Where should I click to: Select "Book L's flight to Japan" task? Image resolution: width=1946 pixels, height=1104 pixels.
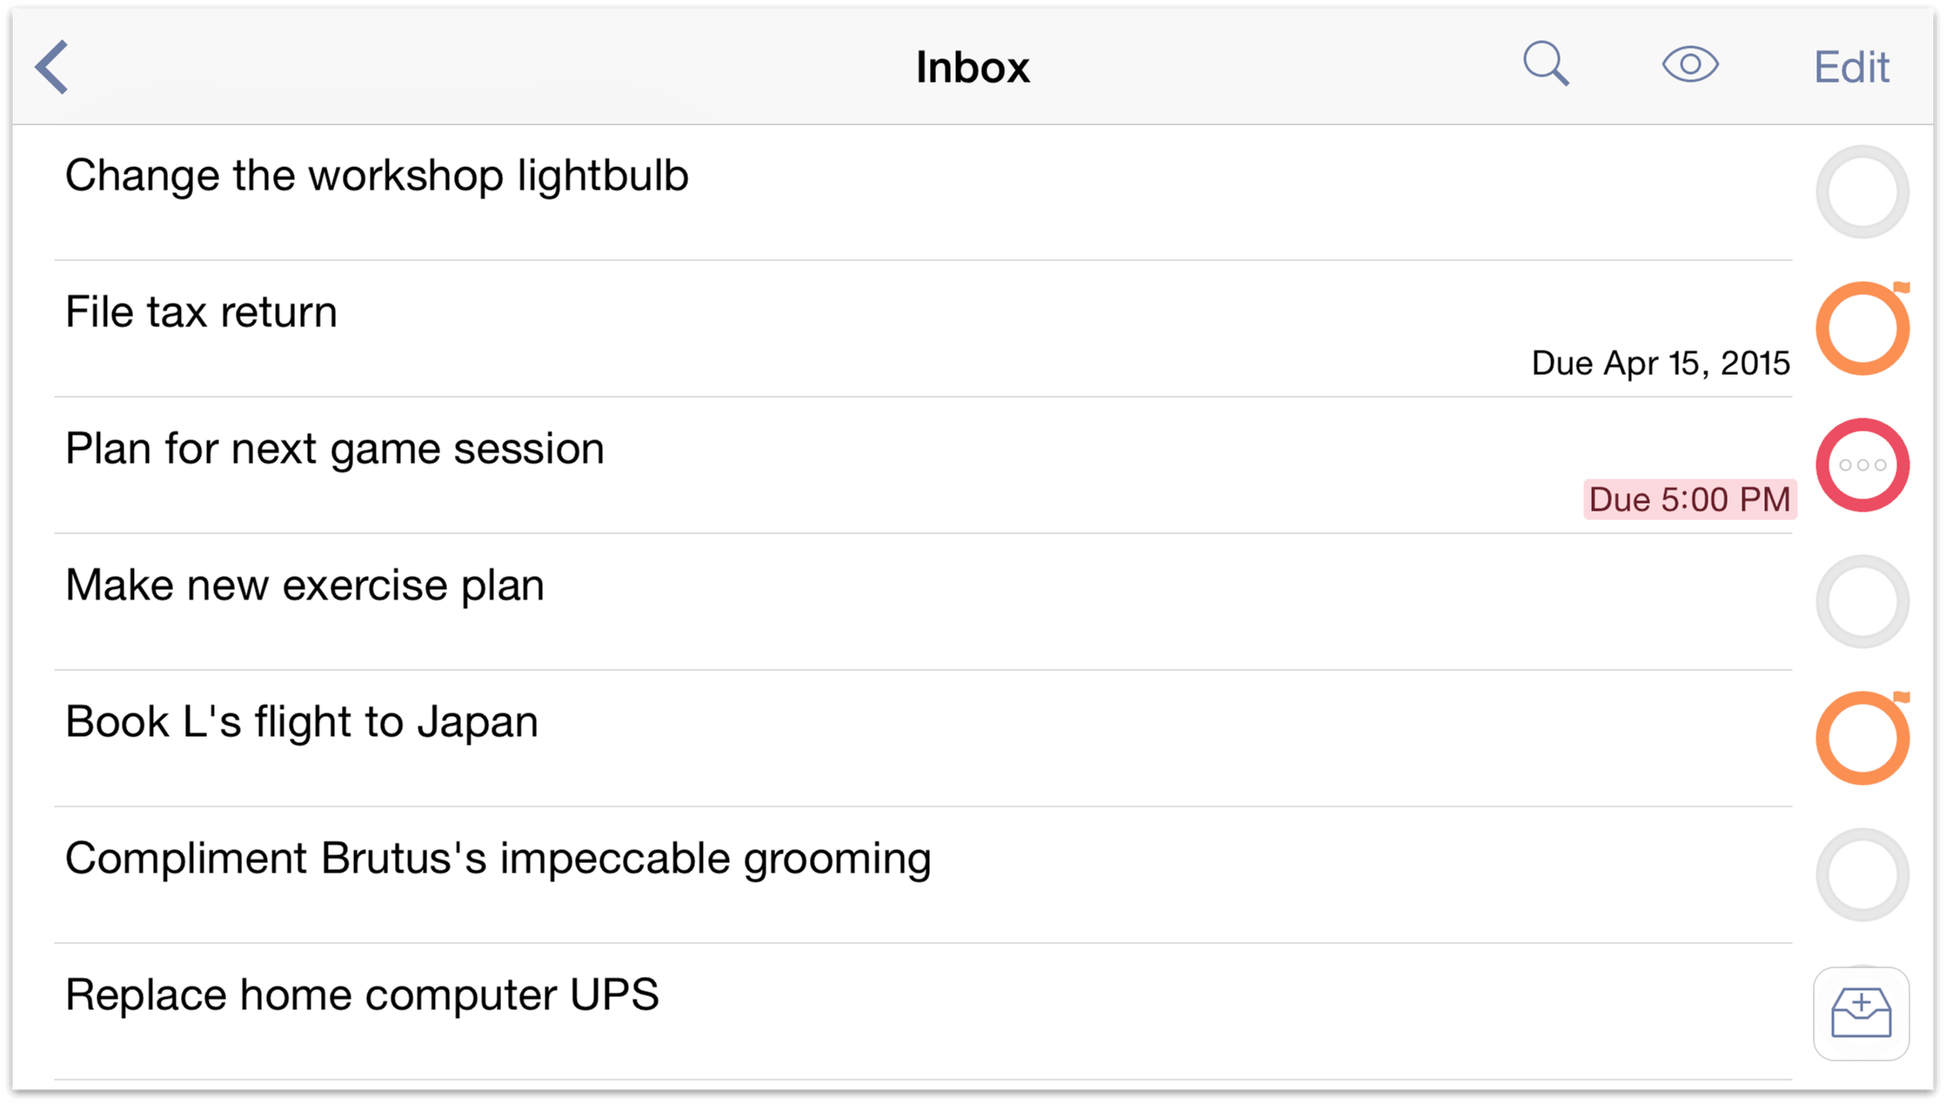pyautogui.click(x=301, y=722)
